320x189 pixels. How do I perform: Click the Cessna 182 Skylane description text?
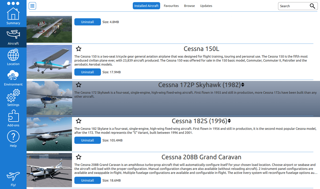click(195, 131)
